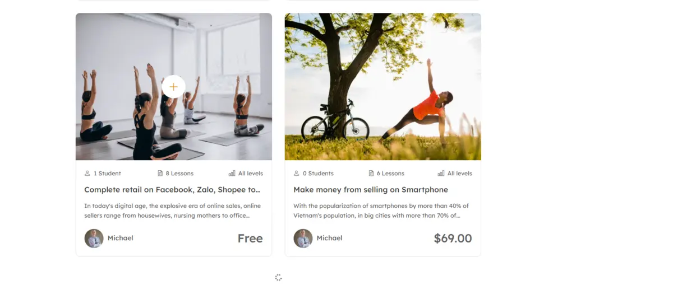Screen dimensions: 673x304
Task: Click the loading spinner below the courses
Action: point(278,278)
